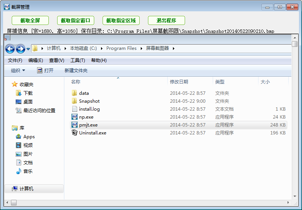This screenshot has height=210, width=302.
Task: Click the 截取指定区域 button
Action: point(121,20)
